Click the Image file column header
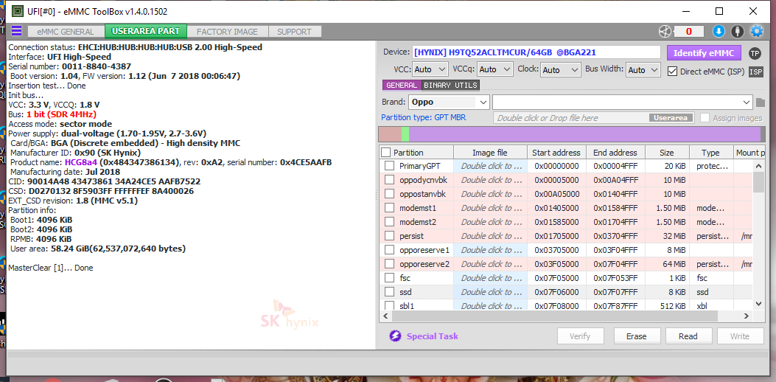Viewport: 776px width, 382px height. click(490, 152)
